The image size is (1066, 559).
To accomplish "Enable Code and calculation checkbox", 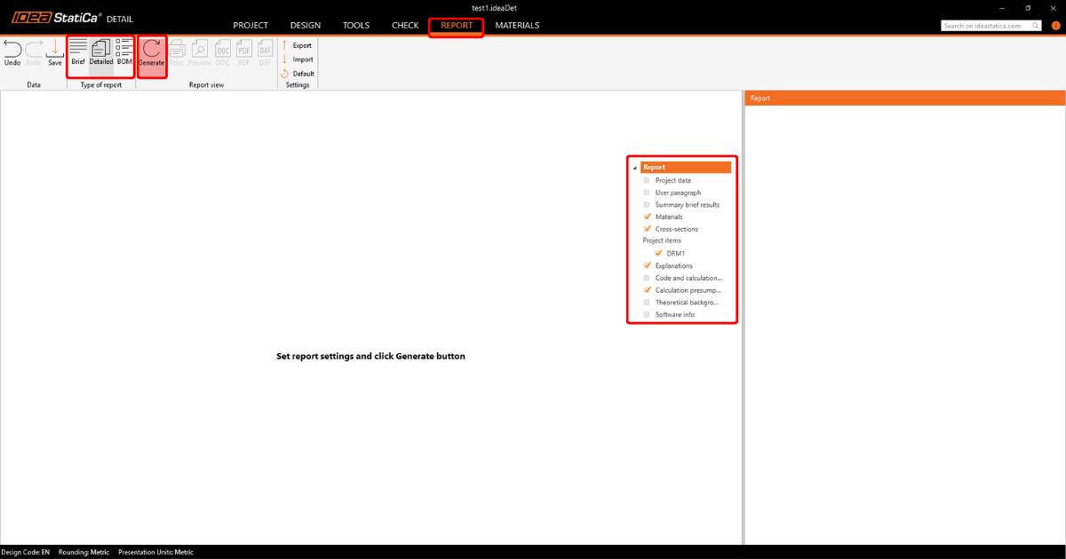I will point(647,278).
